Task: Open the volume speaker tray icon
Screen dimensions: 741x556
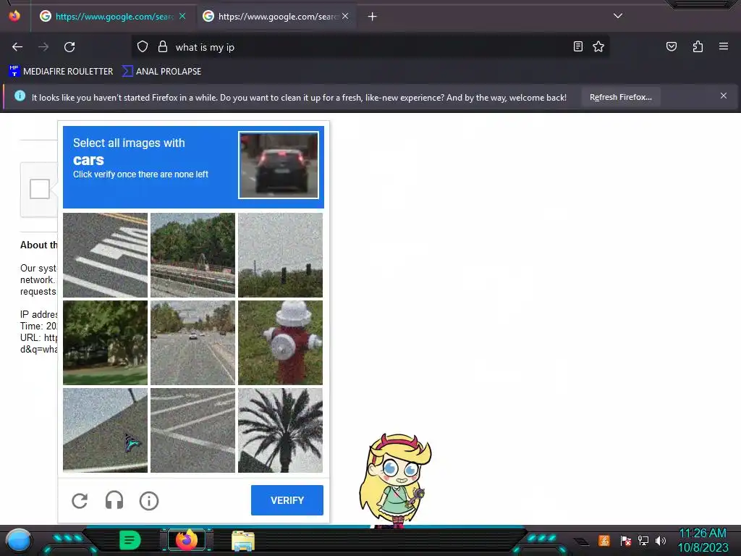Action: pos(661,540)
